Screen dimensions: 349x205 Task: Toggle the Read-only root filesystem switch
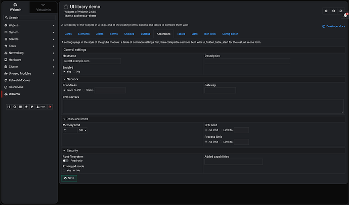[x=66, y=161]
